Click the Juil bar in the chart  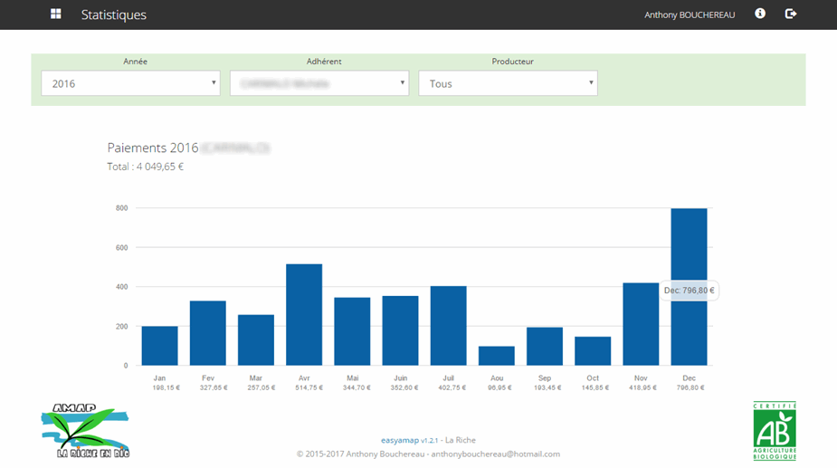tap(448, 326)
